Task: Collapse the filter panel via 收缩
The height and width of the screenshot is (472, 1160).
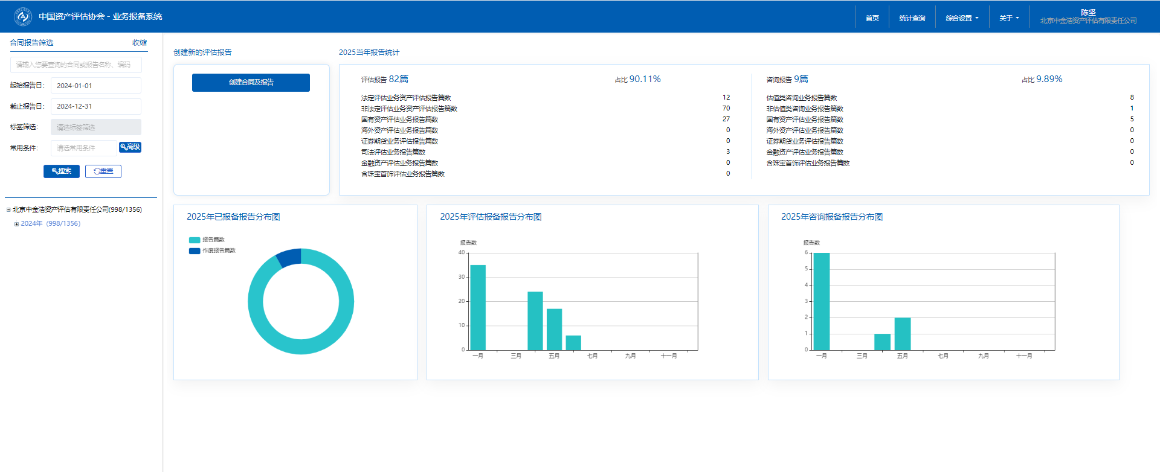Action: pyautogui.click(x=140, y=43)
